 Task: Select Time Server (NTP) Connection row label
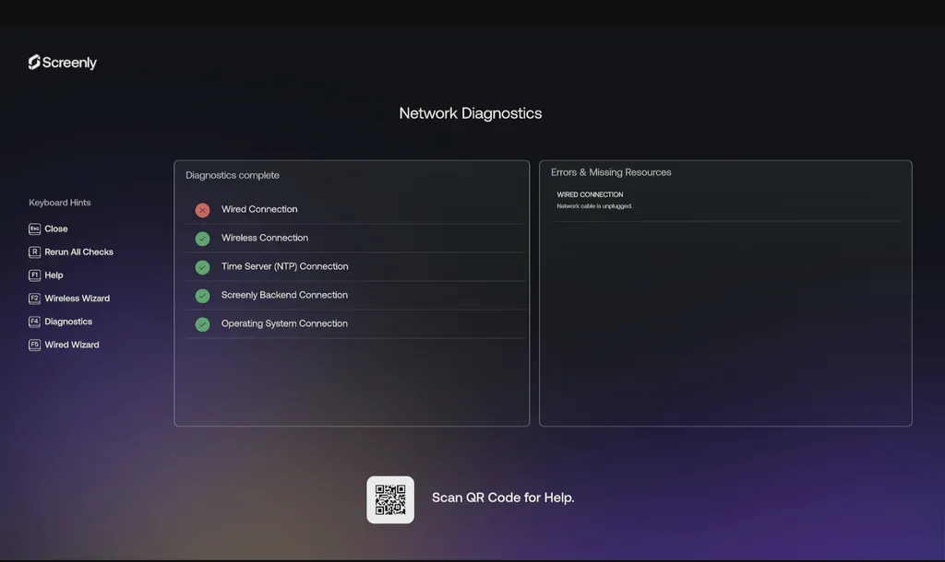click(284, 266)
